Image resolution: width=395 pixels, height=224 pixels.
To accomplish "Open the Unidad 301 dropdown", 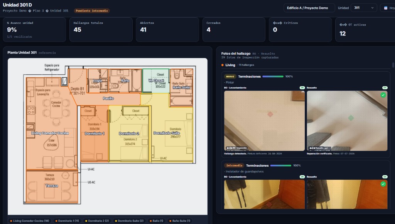I will pyautogui.click(x=364, y=8).
